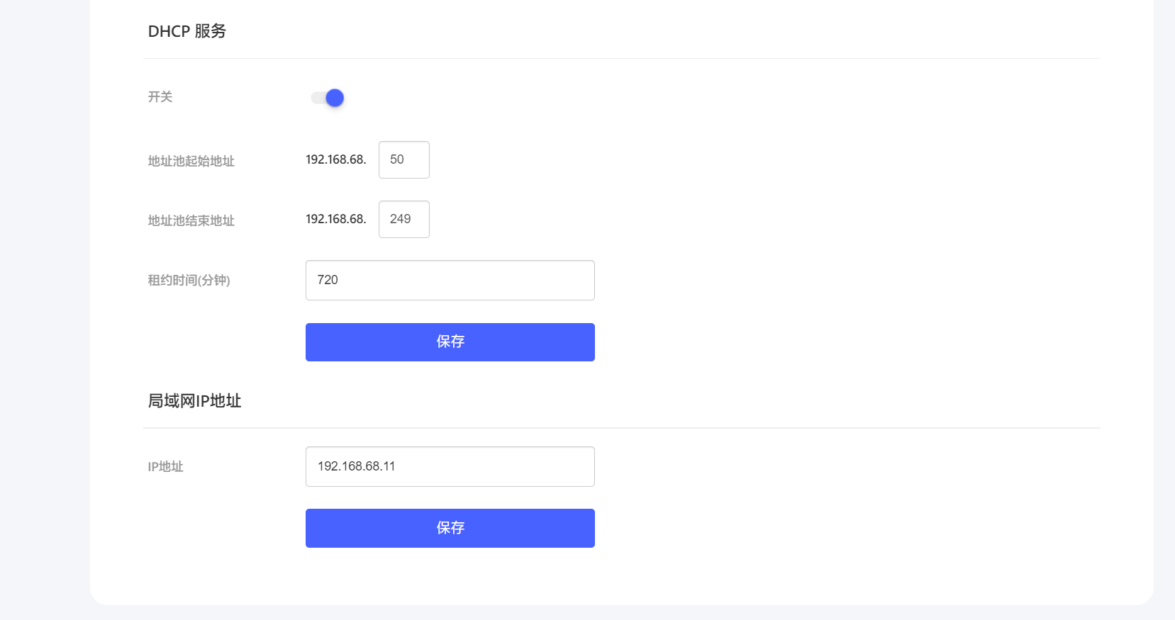The image size is (1175, 620).
Task: Click the 租约时间(分钟) label
Action: [189, 281]
